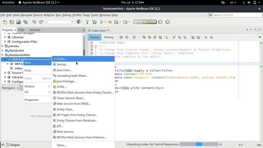Expand the HerokuAnt project node
The height and width of the screenshot is (148, 263).
click(2, 51)
